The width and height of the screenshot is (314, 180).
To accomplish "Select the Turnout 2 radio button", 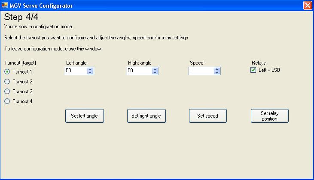I will point(7,82).
